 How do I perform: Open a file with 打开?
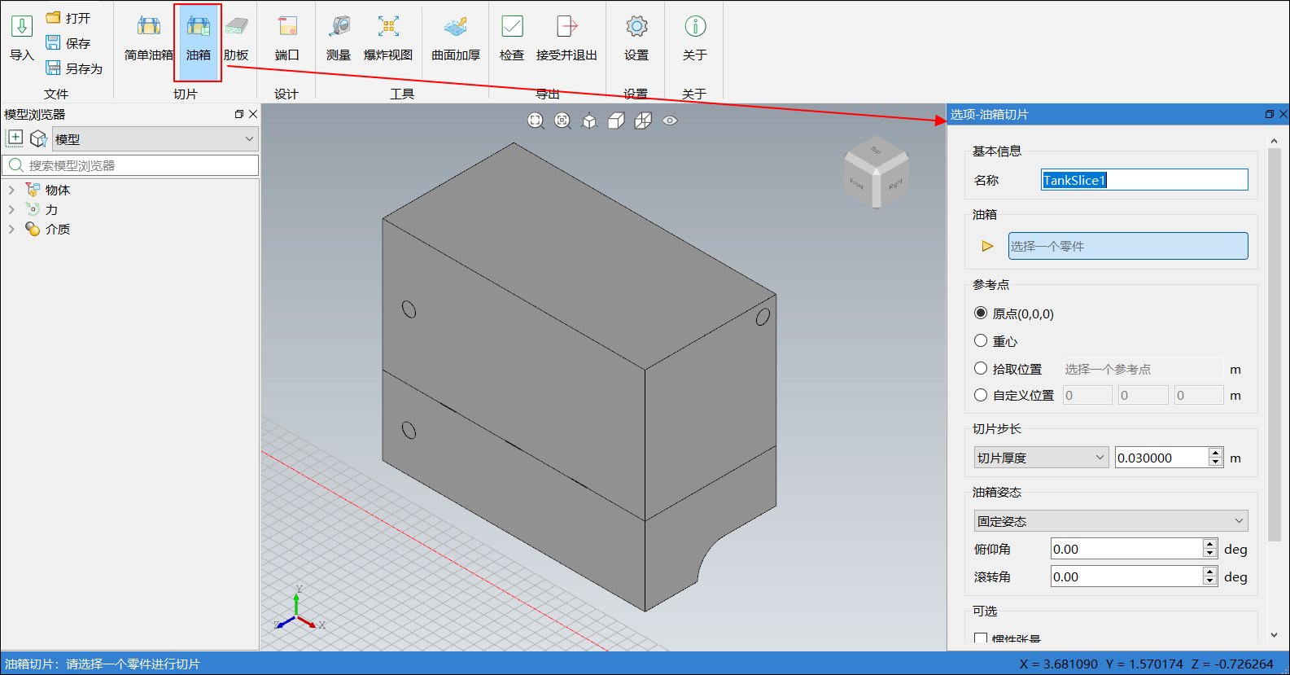pos(68,18)
